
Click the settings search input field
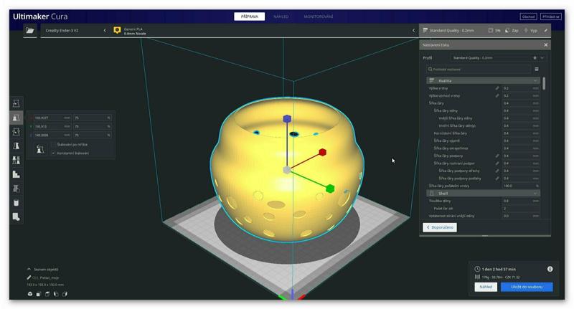(x=479, y=69)
